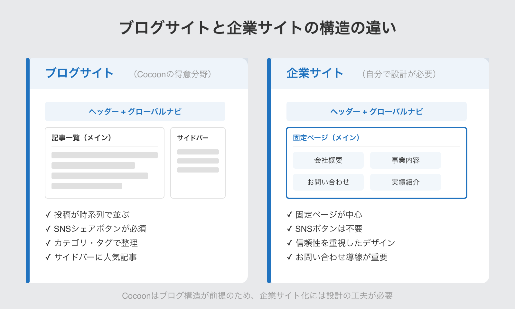Click the checkmark icon beside カテゴリ・タグで整理

48,243
